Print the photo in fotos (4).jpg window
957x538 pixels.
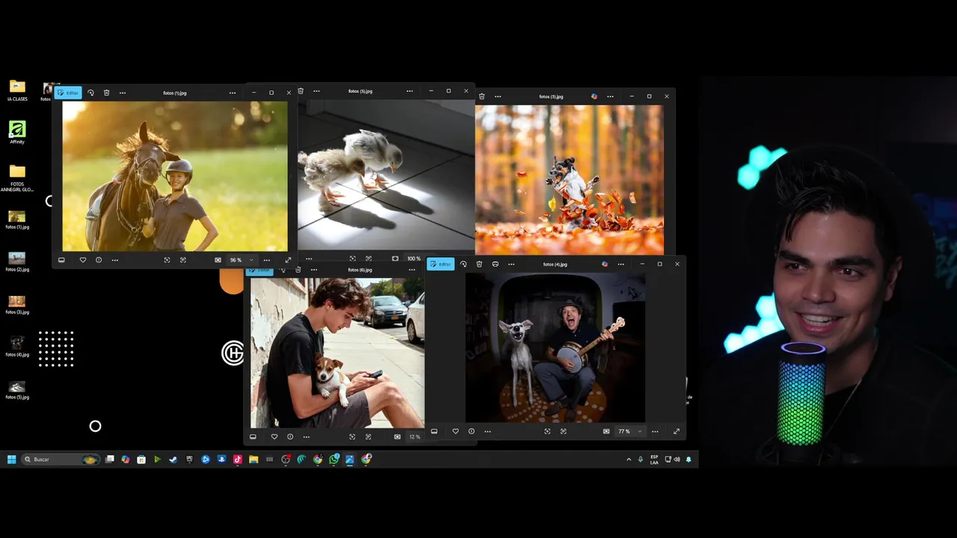495,264
